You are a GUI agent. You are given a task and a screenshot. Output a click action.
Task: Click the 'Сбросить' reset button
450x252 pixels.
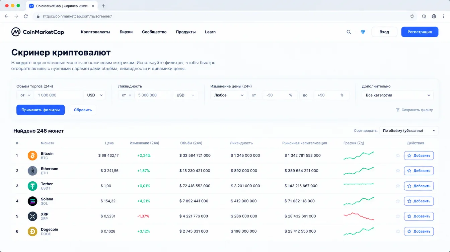coord(83,110)
